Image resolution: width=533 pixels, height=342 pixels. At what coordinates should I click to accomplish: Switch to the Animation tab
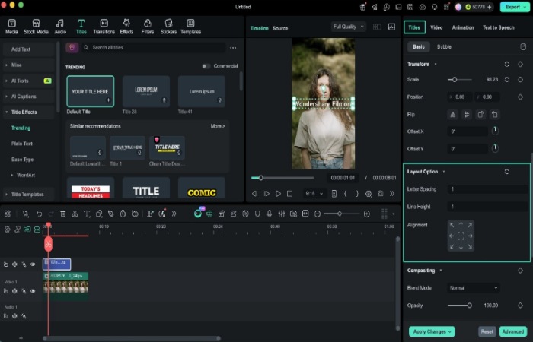pos(463,27)
